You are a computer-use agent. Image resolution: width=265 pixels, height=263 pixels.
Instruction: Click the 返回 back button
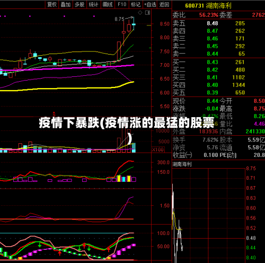(x=164, y=4)
